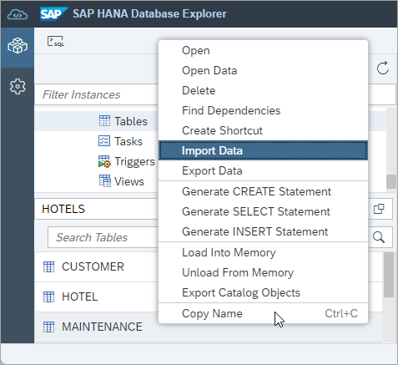The height and width of the screenshot is (365, 398).
Task: Select the CUSTOMER table row
Action: point(97,266)
